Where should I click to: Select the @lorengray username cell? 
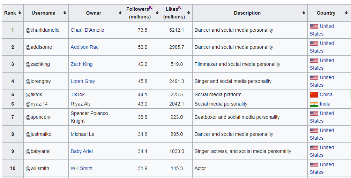(x=46, y=81)
